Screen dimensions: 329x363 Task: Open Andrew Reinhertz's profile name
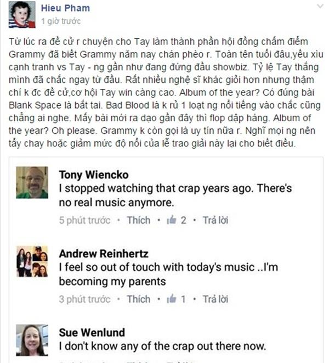pyautogui.click(x=102, y=254)
